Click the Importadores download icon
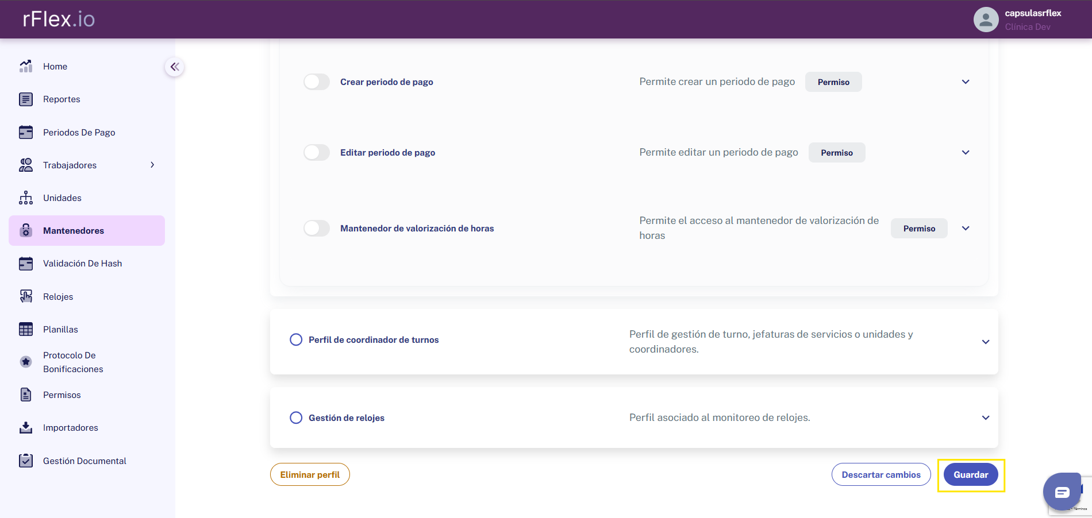Screen dimensions: 1092x518 [26, 428]
